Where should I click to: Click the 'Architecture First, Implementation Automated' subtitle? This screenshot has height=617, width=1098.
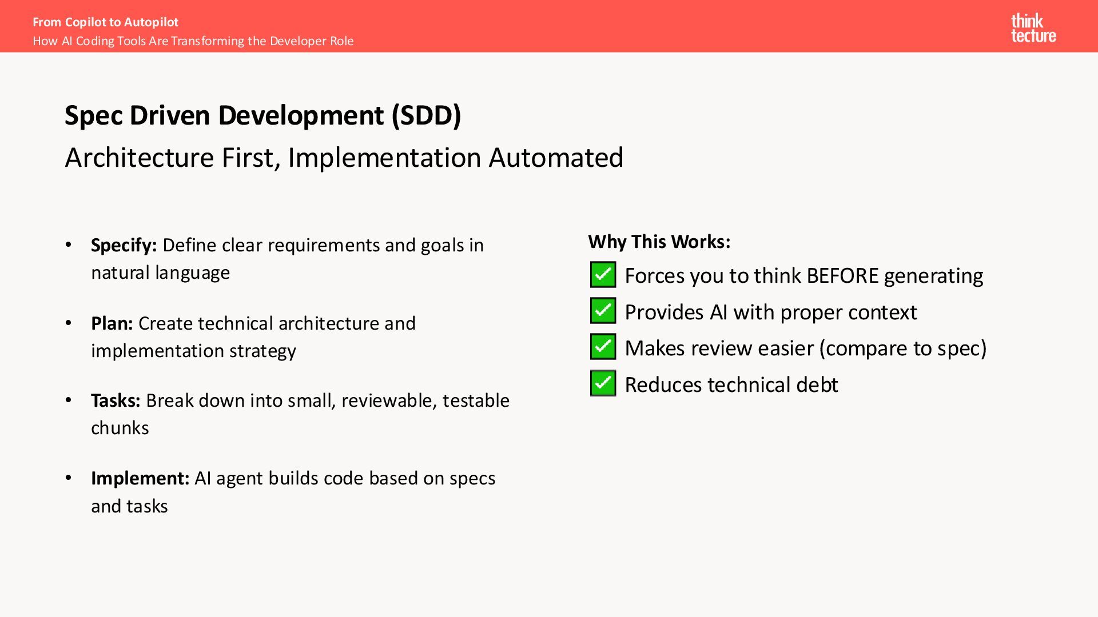(344, 158)
